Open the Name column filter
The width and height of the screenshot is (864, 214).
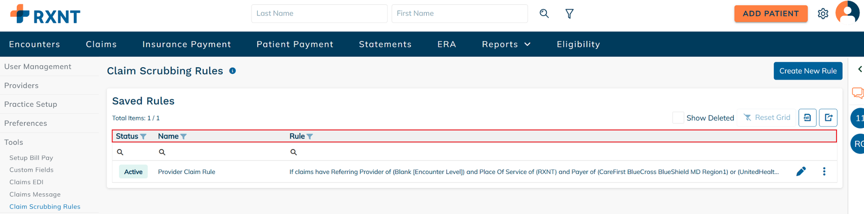[184, 136]
